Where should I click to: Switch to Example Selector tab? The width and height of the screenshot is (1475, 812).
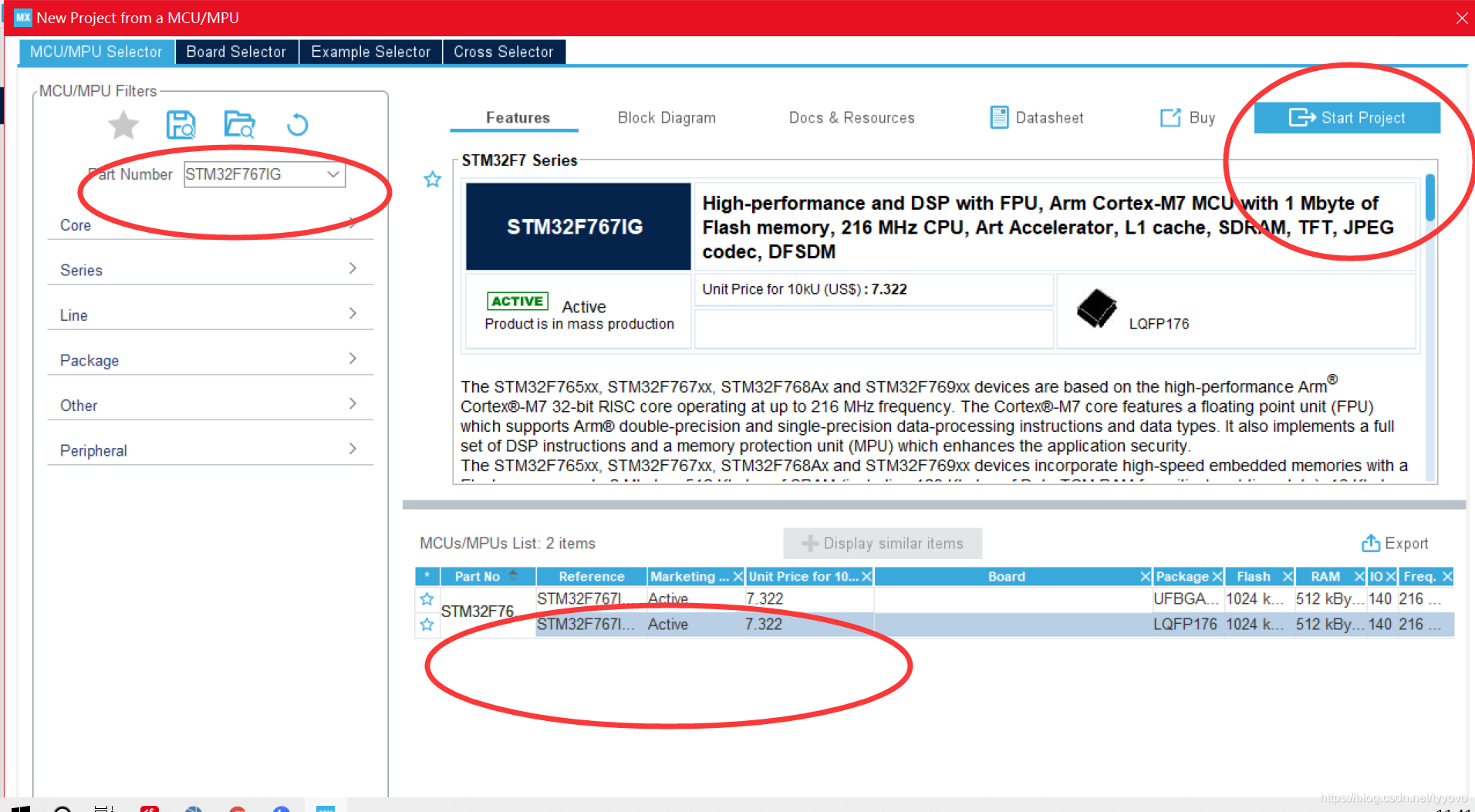[370, 52]
